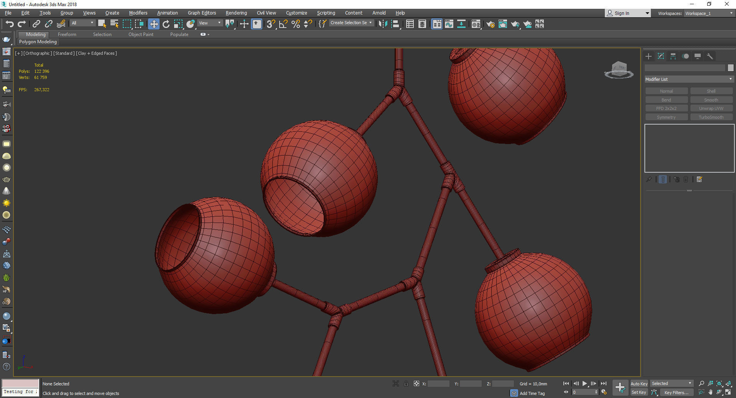Switch to the Object Paint ribbon tab

(x=141, y=34)
